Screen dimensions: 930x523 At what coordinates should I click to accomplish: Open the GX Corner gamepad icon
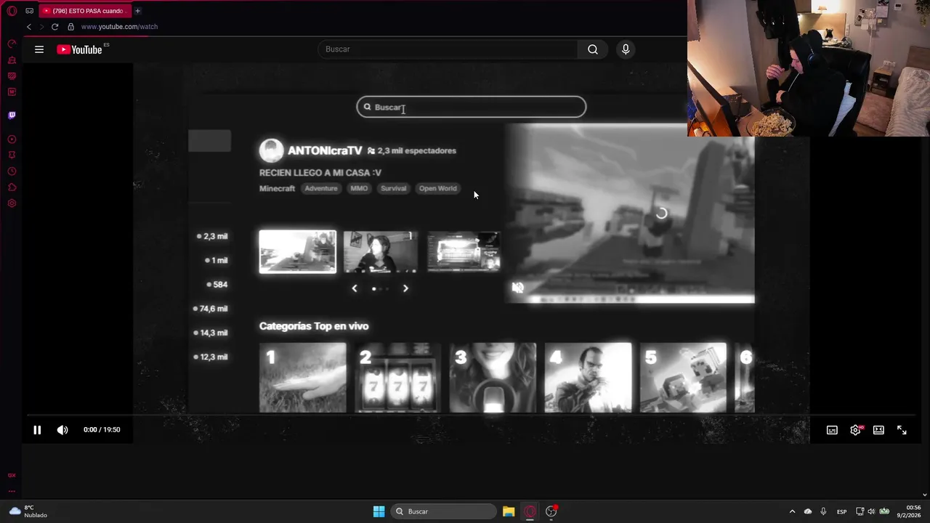point(29,11)
